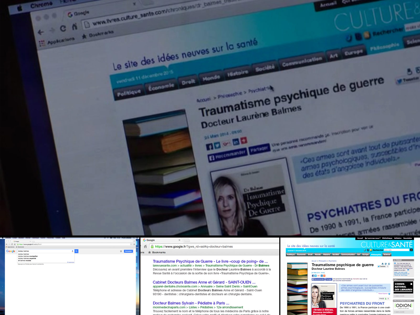The image size is (420, 315).
Task: Open the Chrome hamburger menu in the Google homepage window
Action: [134, 244]
